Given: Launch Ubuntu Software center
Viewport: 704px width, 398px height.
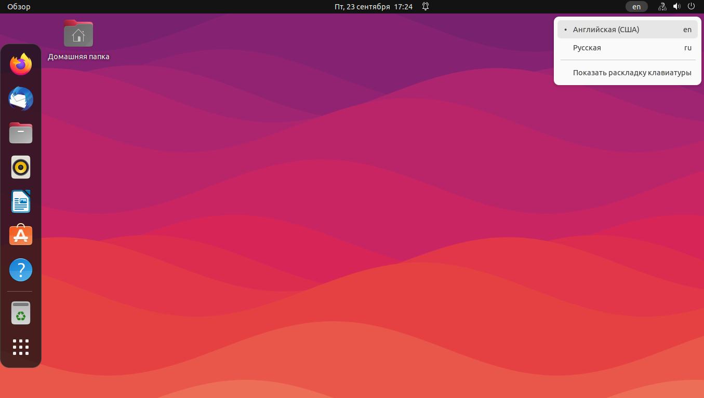Looking at the screenshot, I should tap(20, 235).
